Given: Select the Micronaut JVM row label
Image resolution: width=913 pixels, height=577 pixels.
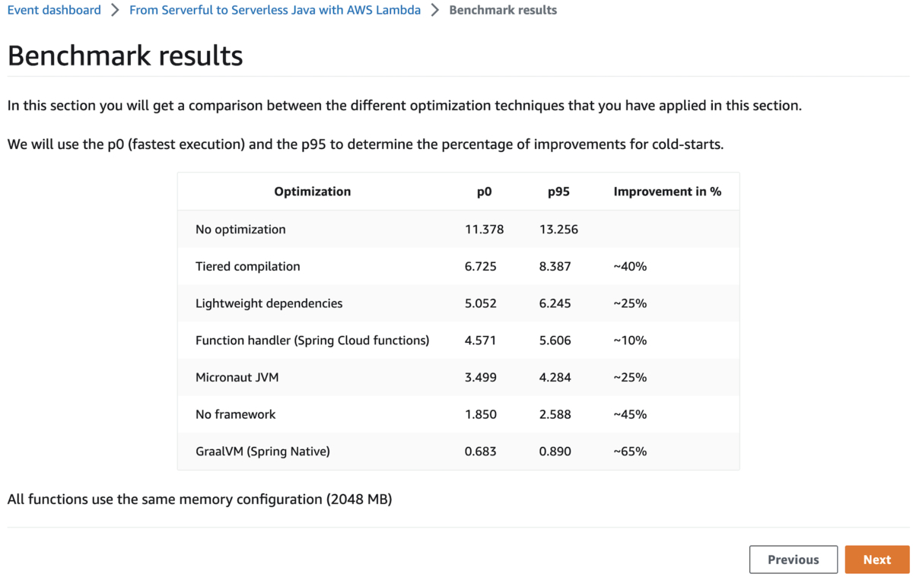Looking at the screenshot, I should click(237, 377).
